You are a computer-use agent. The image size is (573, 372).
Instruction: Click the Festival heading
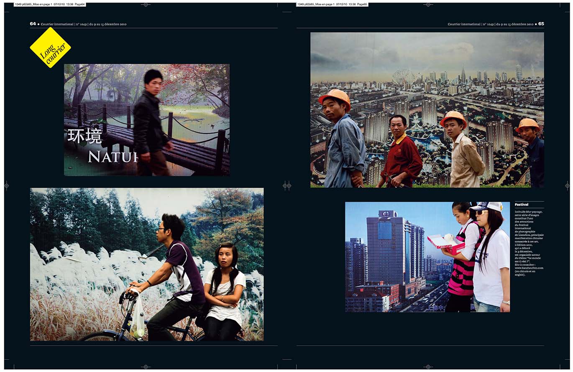click(x=522, y=205)
